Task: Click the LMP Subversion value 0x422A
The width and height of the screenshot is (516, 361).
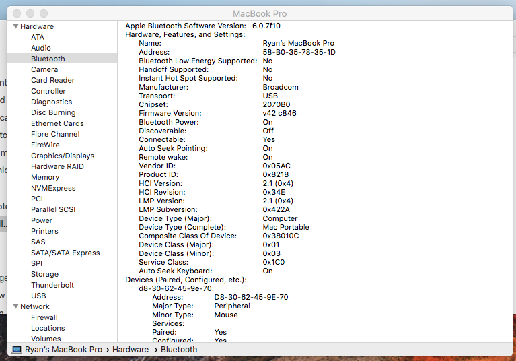Action: point(276,210)
